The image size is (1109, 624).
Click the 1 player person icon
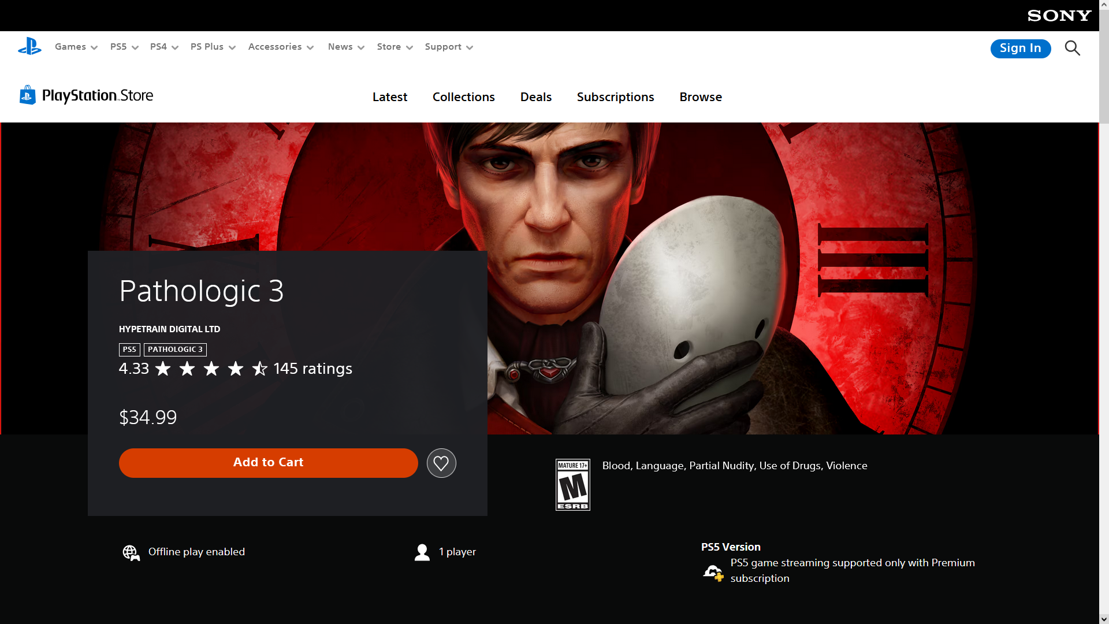point(422,552)
